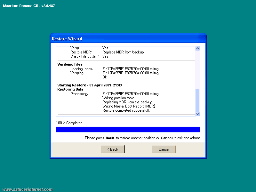The height and width of the screenshot is (192, 256).
Task: Click the log scrollbar up arrow
Action: (x=197, y=49)
